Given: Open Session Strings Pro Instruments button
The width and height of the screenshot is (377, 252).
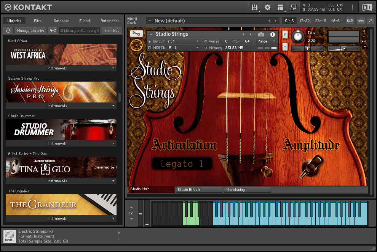Looking at the screenshot, I should 57,106.
